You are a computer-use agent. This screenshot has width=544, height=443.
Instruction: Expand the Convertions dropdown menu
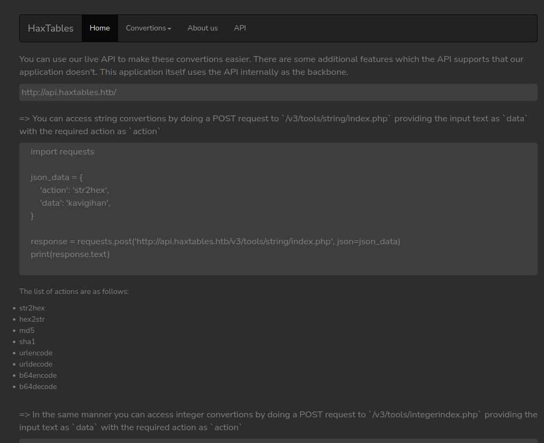pos(149,28)
